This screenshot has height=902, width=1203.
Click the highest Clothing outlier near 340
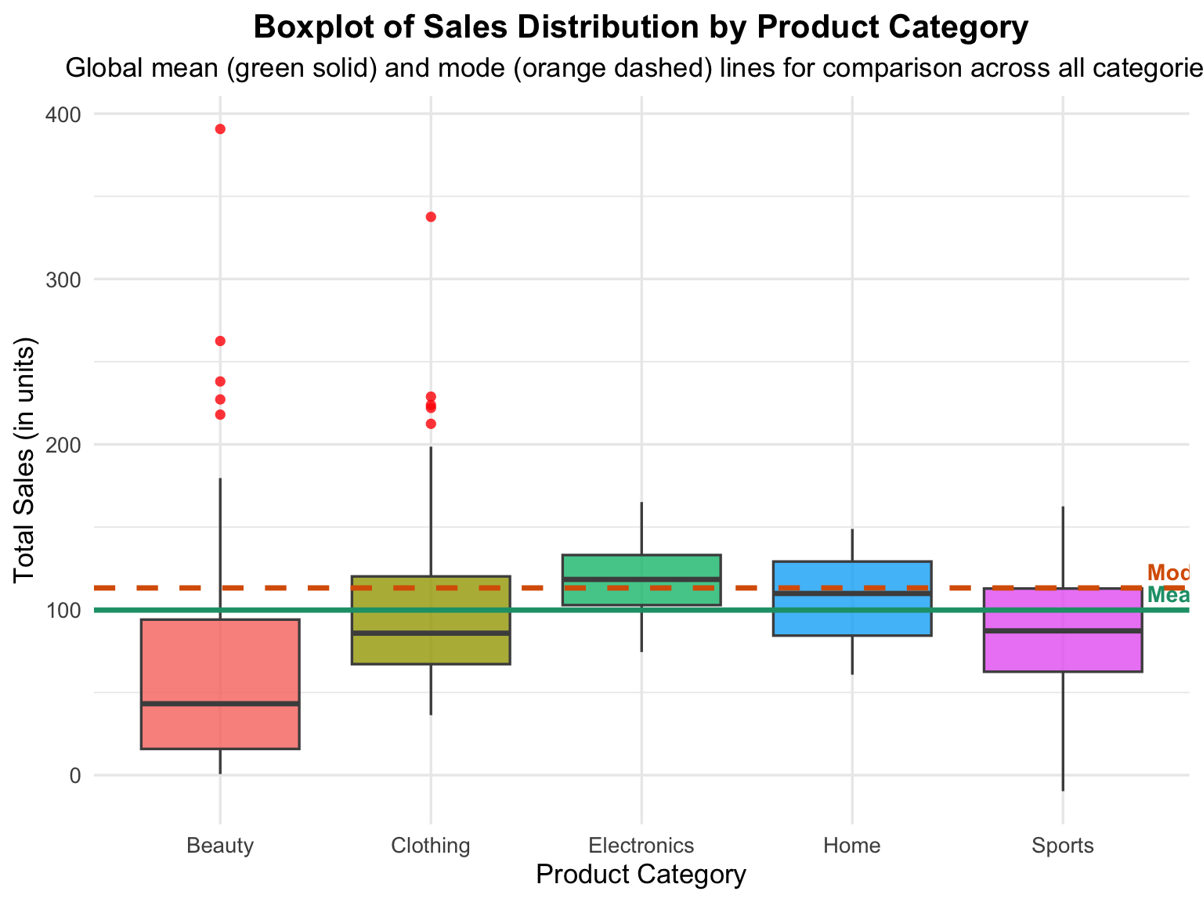[x=431, y=217]
